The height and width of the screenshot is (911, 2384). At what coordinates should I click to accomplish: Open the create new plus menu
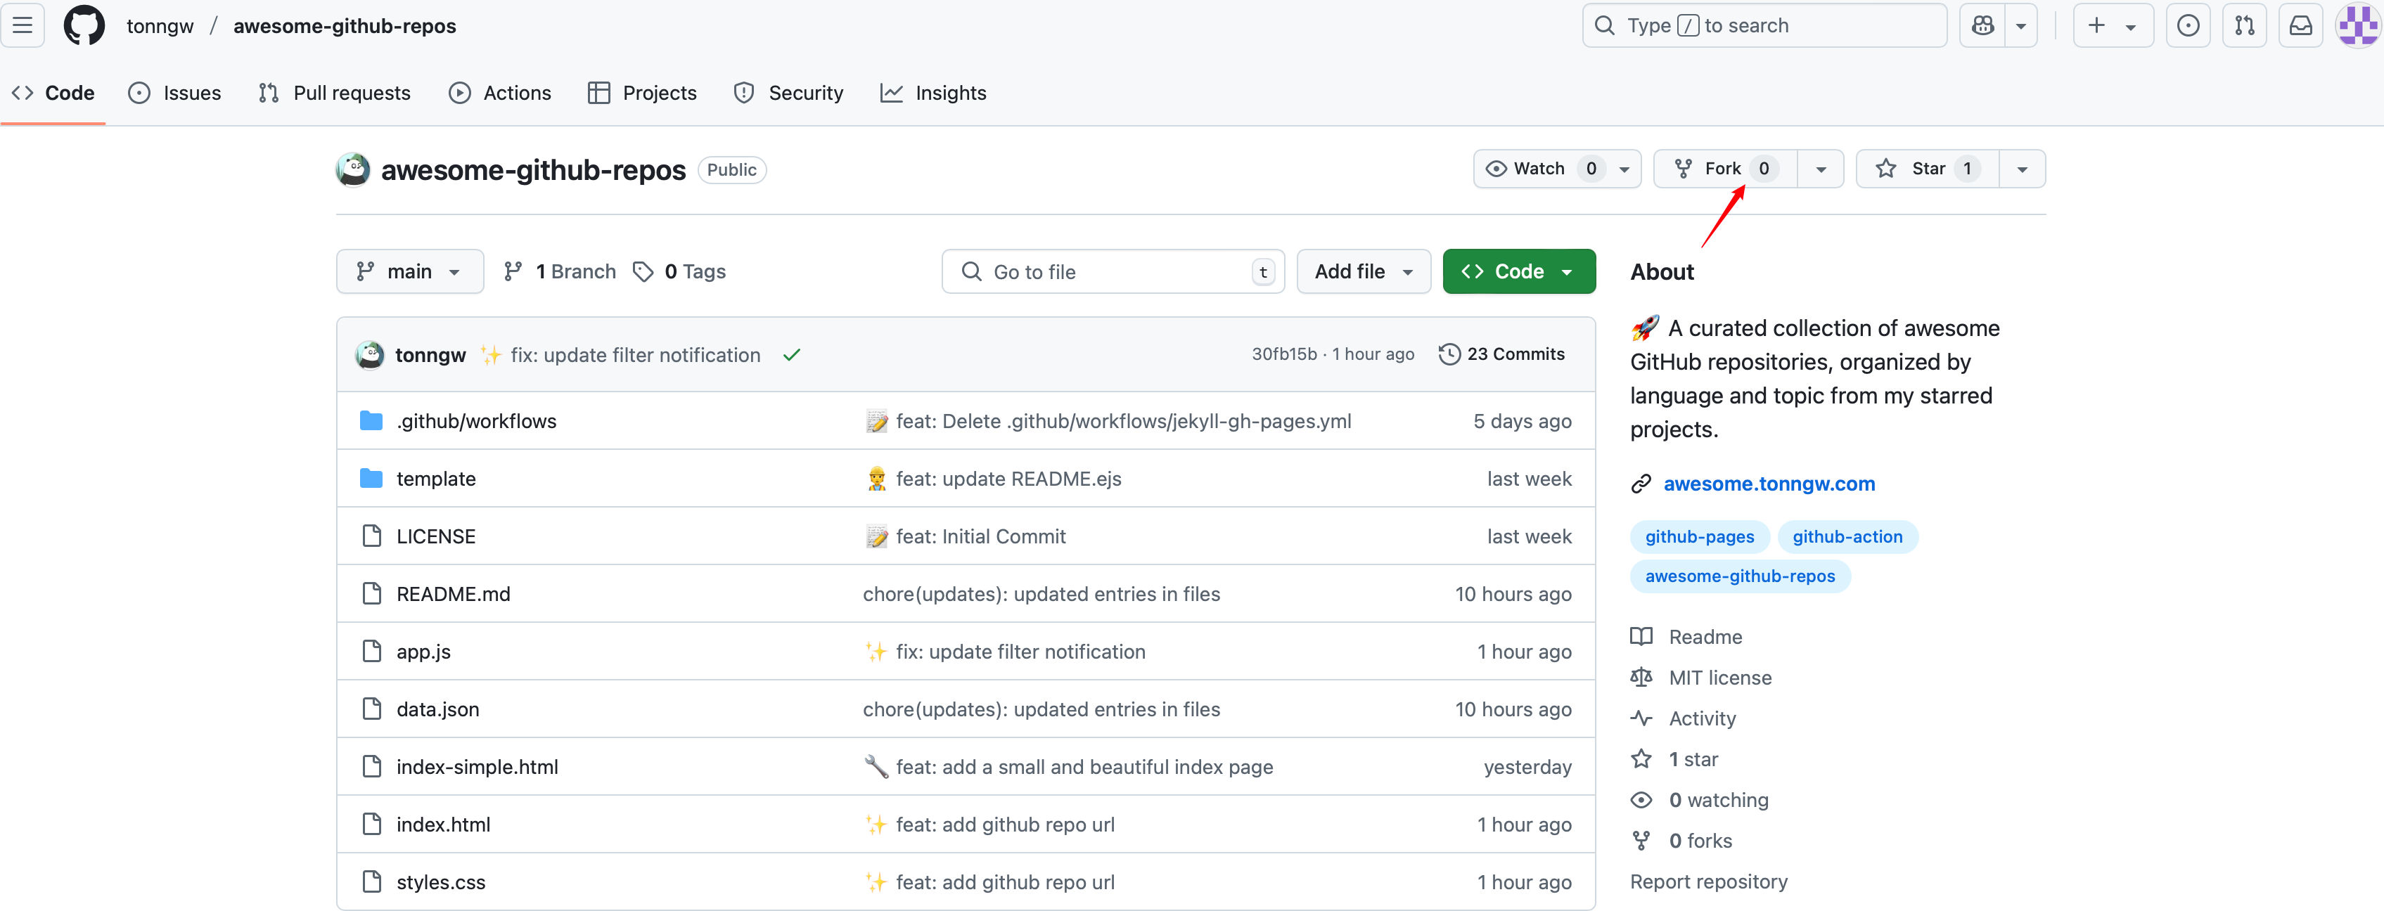[2113, 26]
